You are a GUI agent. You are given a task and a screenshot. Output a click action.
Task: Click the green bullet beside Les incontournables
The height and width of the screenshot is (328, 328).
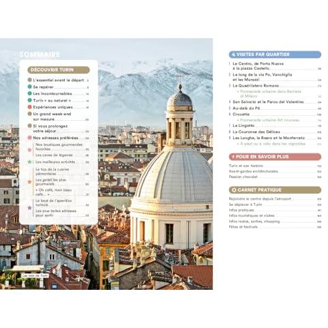(x=29, y=93)
